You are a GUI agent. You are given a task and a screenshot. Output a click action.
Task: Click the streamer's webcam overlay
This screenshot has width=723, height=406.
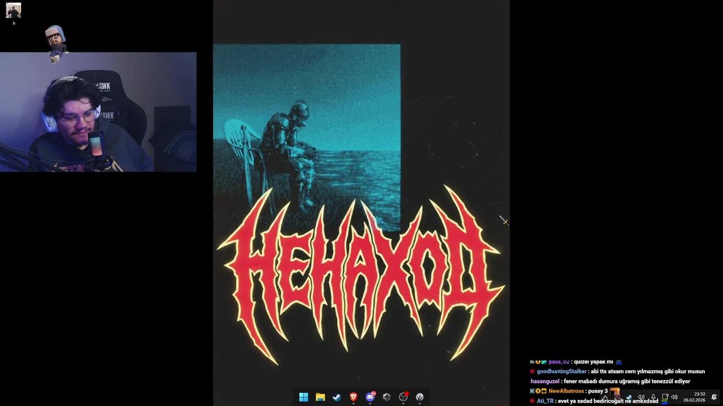tap(98, 112)
